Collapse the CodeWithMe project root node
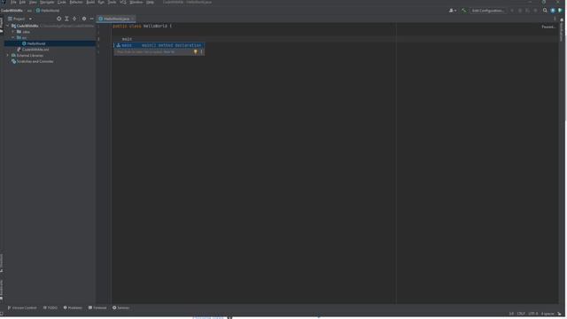The image size is (567, 319). [x=8, y=26]
